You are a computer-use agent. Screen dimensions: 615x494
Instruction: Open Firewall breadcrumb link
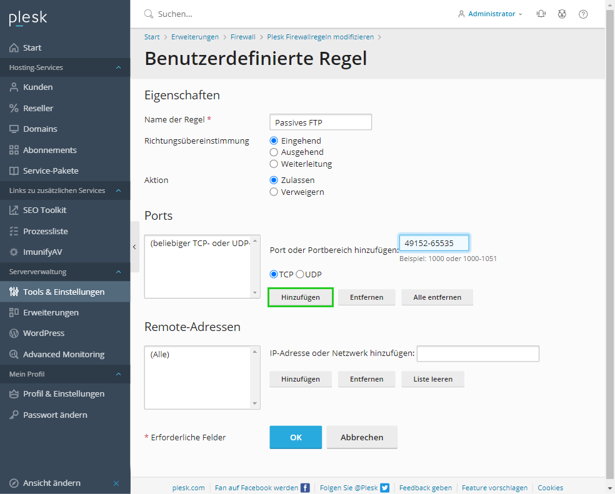(242, 37)
